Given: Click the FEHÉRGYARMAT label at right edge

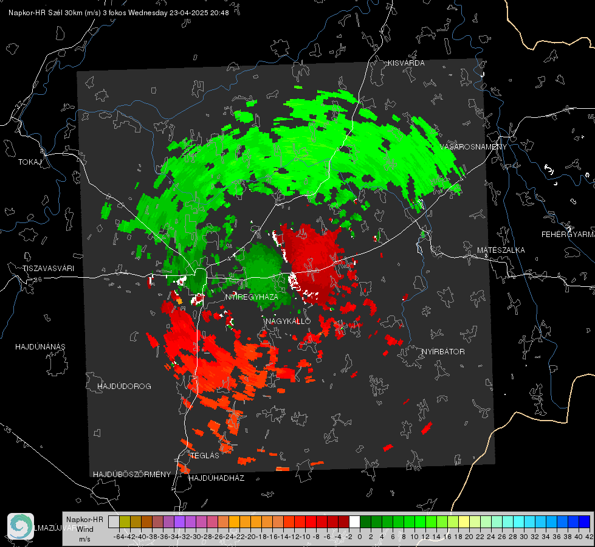Looking at the screenshot, I should point(568,235).
